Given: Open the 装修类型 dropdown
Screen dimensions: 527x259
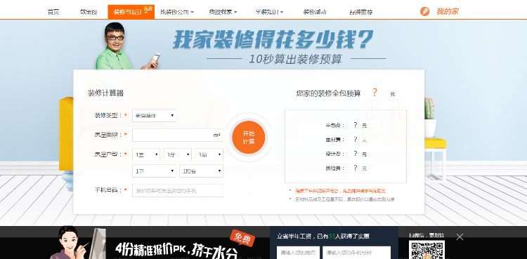Looking at the screenshot, I should pos(154,116).
